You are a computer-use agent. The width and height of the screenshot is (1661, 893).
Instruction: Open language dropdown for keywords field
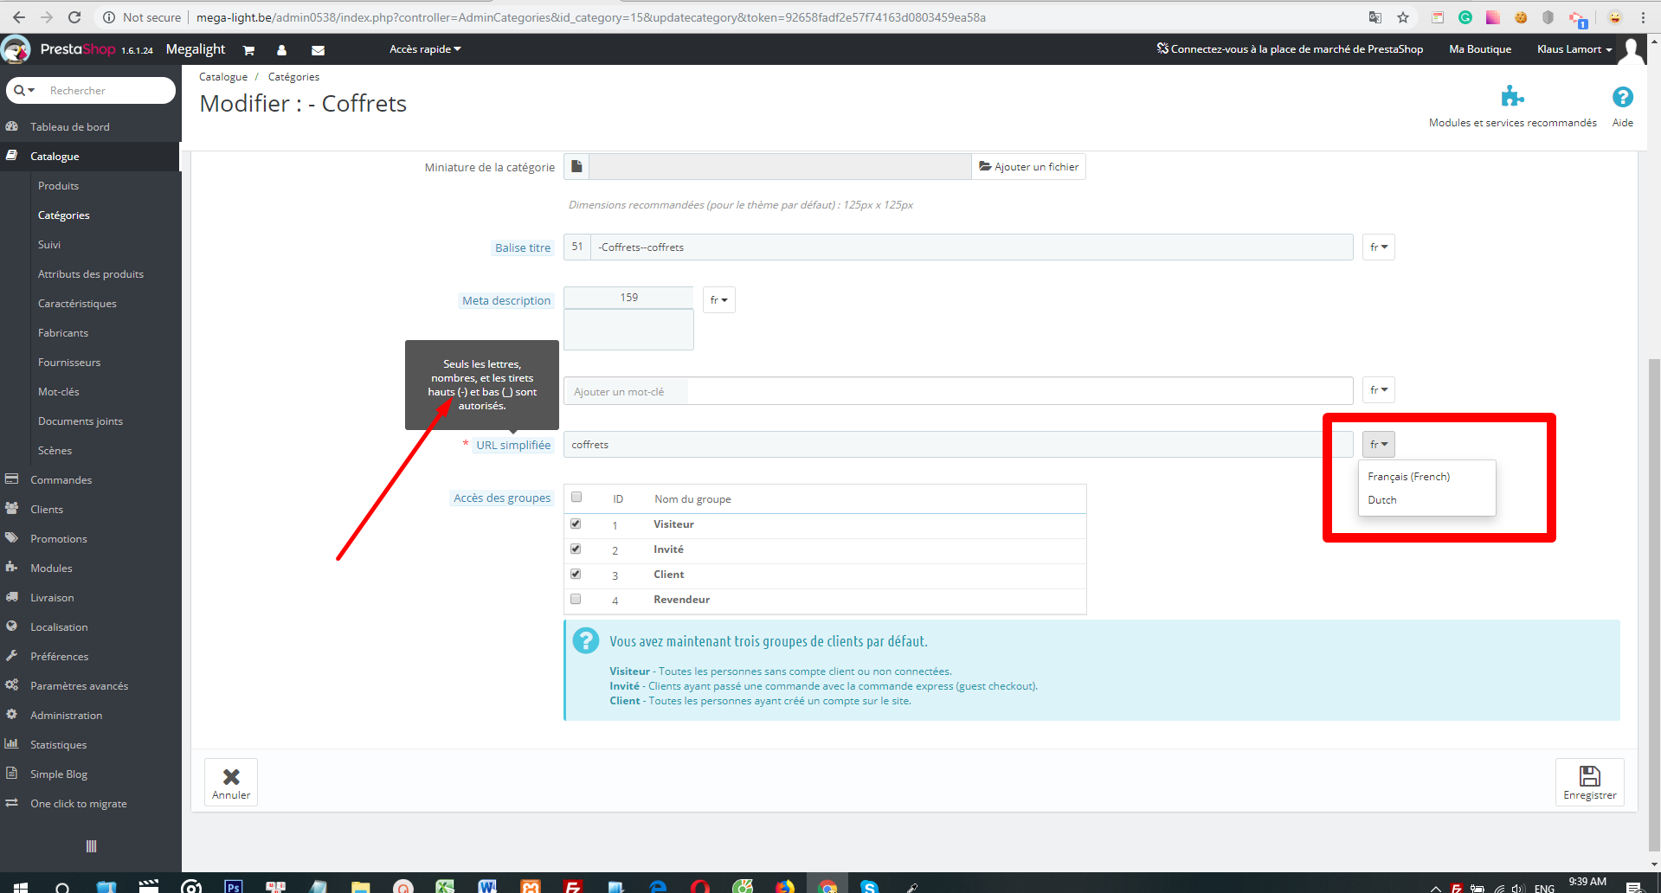click(1378, 390)
